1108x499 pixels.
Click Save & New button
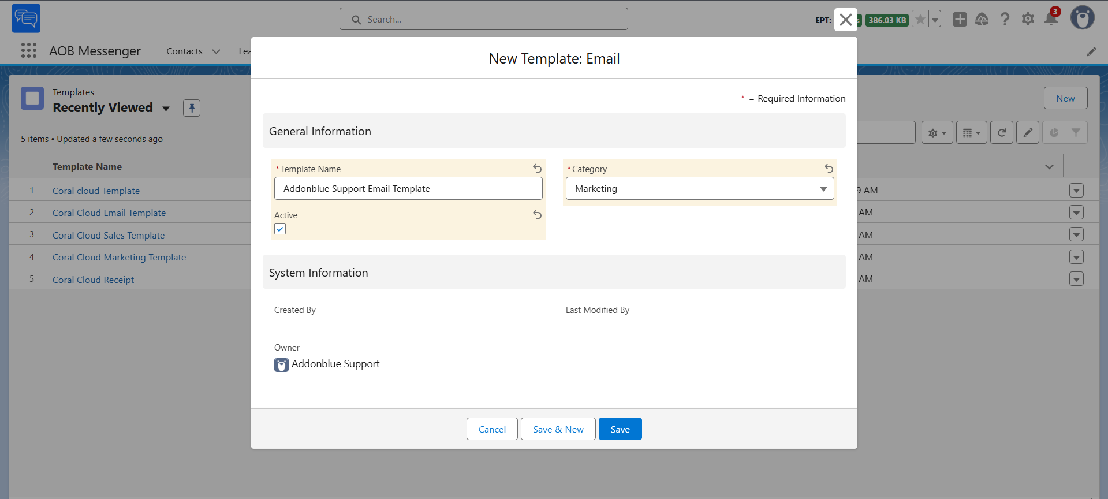pos(558,429)
